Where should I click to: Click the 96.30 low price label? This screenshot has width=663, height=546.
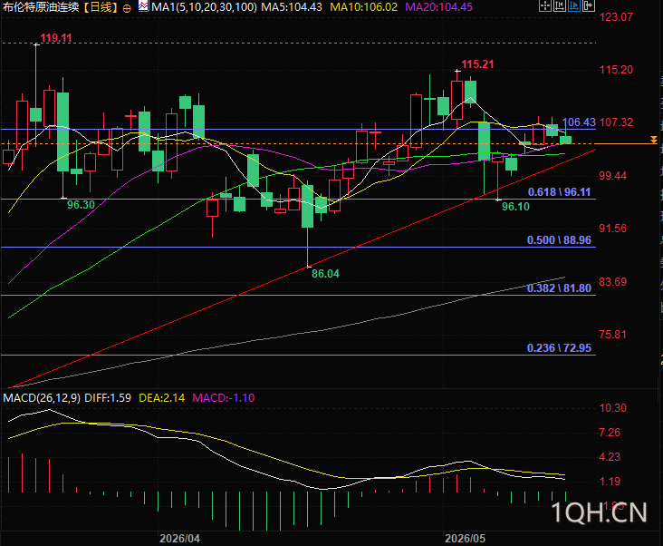point(81,204)
